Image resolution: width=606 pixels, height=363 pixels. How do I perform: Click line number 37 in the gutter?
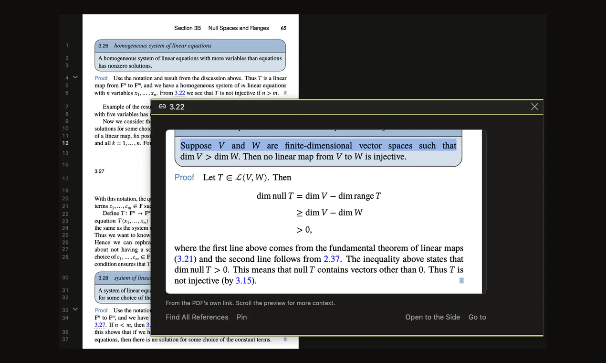(x=65, y=340)
